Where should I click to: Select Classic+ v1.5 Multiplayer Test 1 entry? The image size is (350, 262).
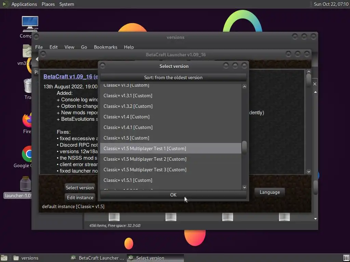[171, 148]
